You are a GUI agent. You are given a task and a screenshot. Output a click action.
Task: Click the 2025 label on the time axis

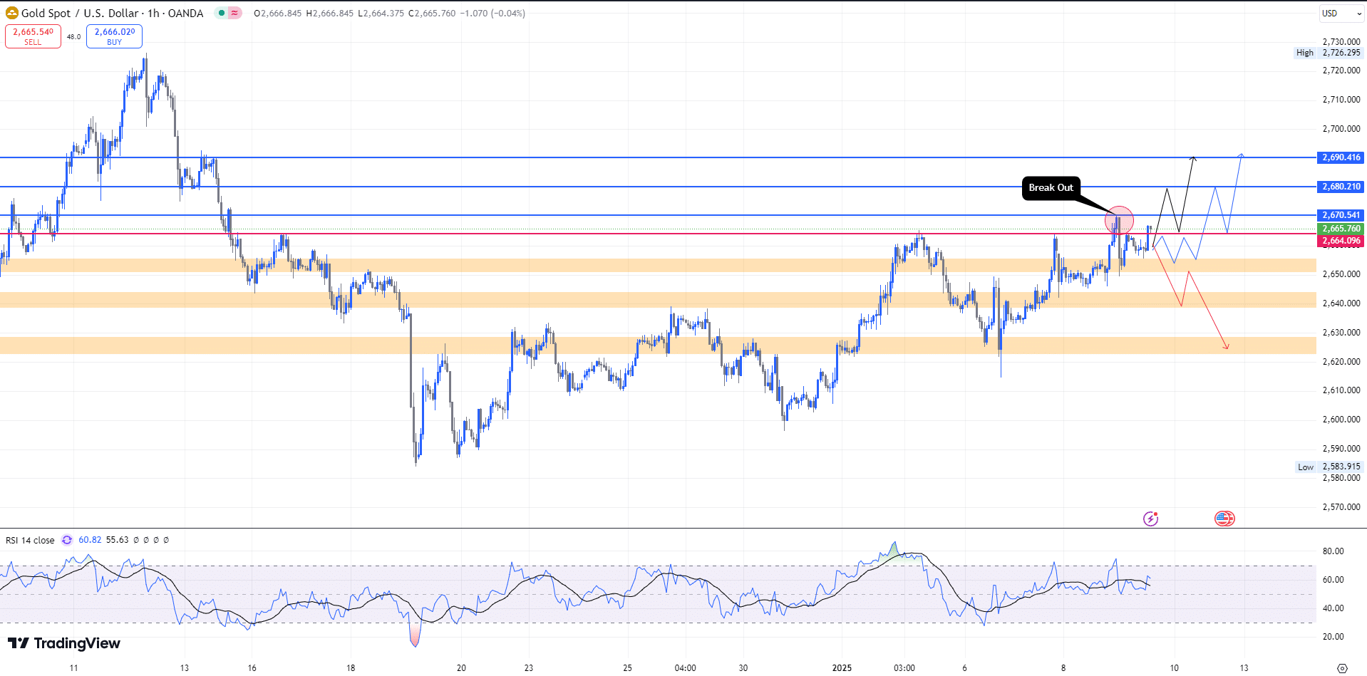tap(841, 668)
